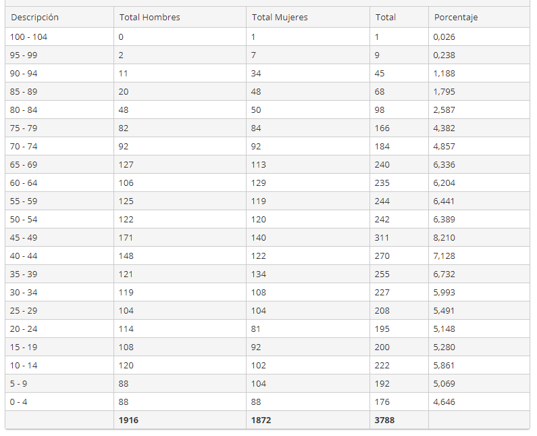Click the Porcentaje column header
537x436 pixels.
click(x=455, y=17)
